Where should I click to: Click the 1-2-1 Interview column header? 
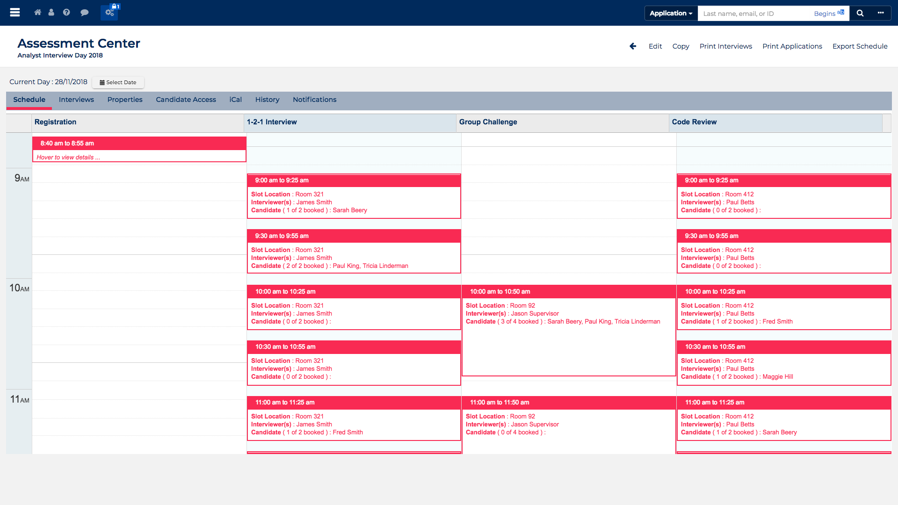pyautogui.click(x=350, y=123)
